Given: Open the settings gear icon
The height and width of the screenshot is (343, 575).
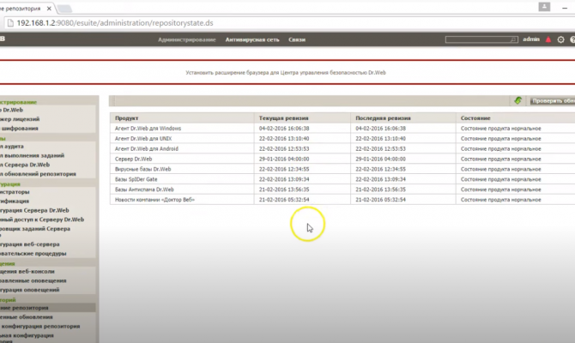Looking at the screenshot, I should tap(560, 39).
